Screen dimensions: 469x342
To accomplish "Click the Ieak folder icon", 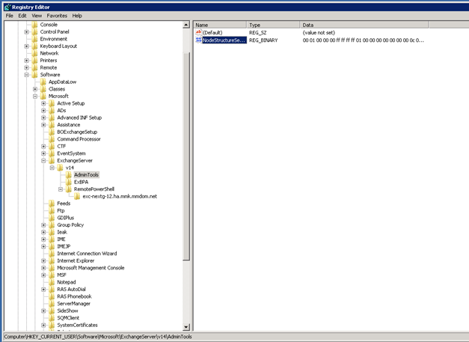I will tap(52, 232).
